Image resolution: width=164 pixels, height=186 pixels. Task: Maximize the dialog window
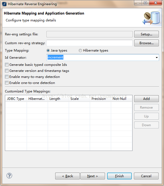(x=145, y=3)
